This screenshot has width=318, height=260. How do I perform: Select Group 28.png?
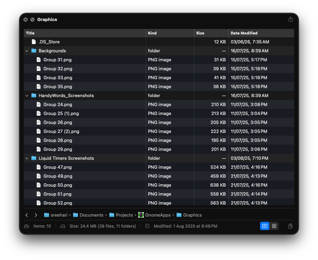[x=159, y=140]
